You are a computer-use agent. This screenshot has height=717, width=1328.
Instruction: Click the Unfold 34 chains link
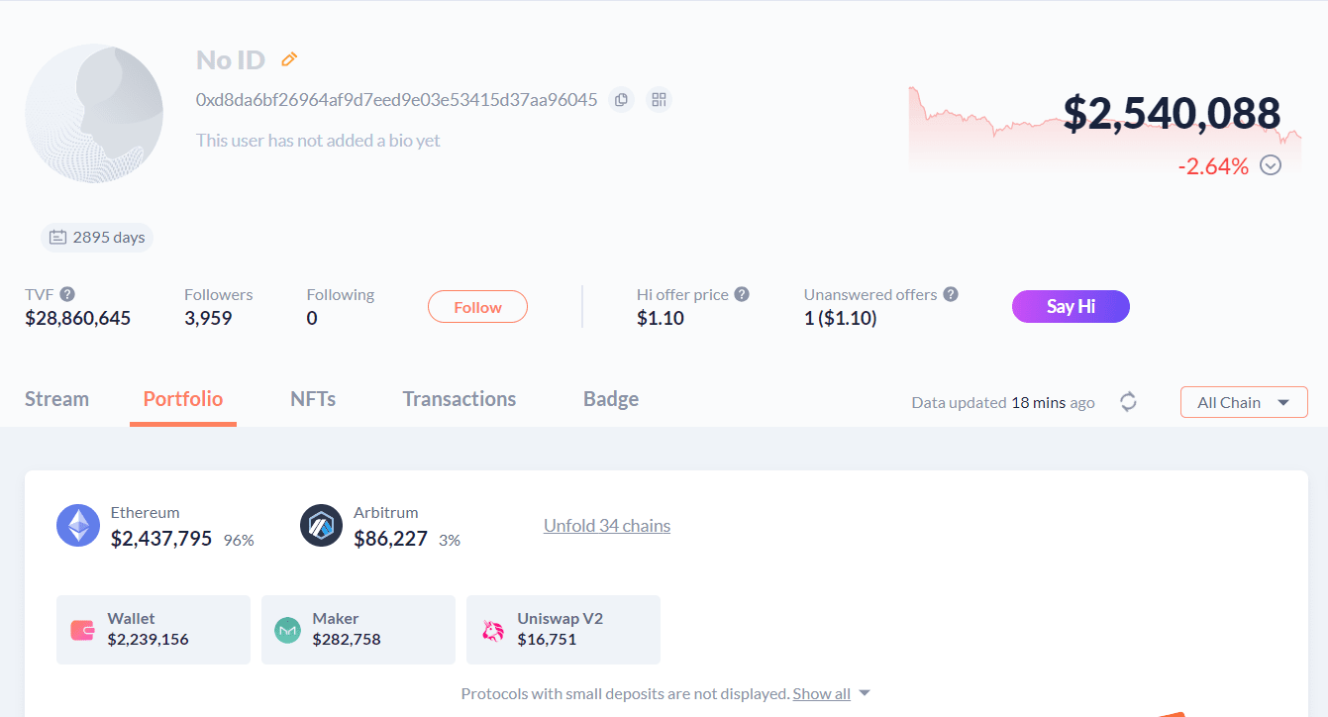(x=607, y=526)
